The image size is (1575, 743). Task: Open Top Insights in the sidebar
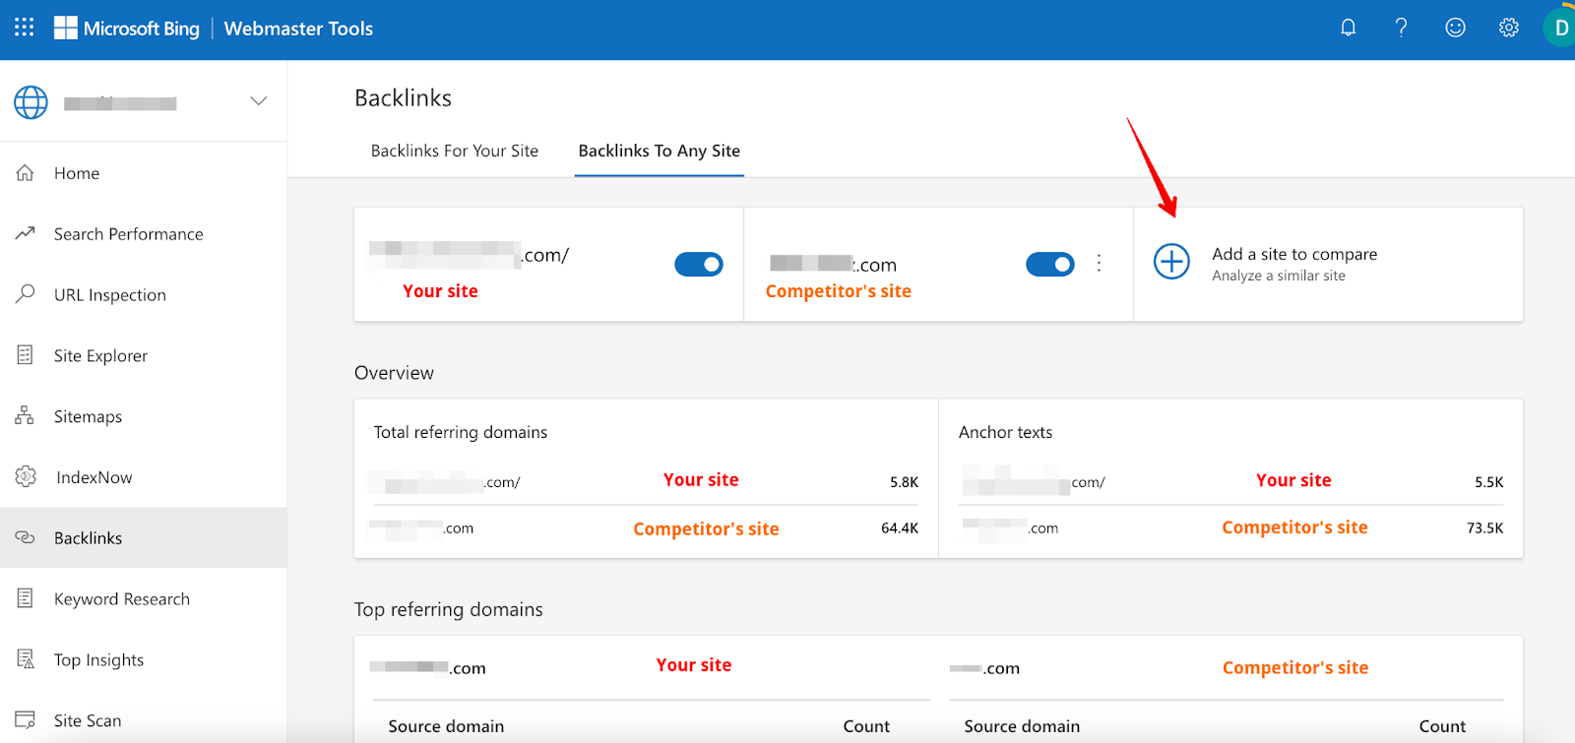144,659
